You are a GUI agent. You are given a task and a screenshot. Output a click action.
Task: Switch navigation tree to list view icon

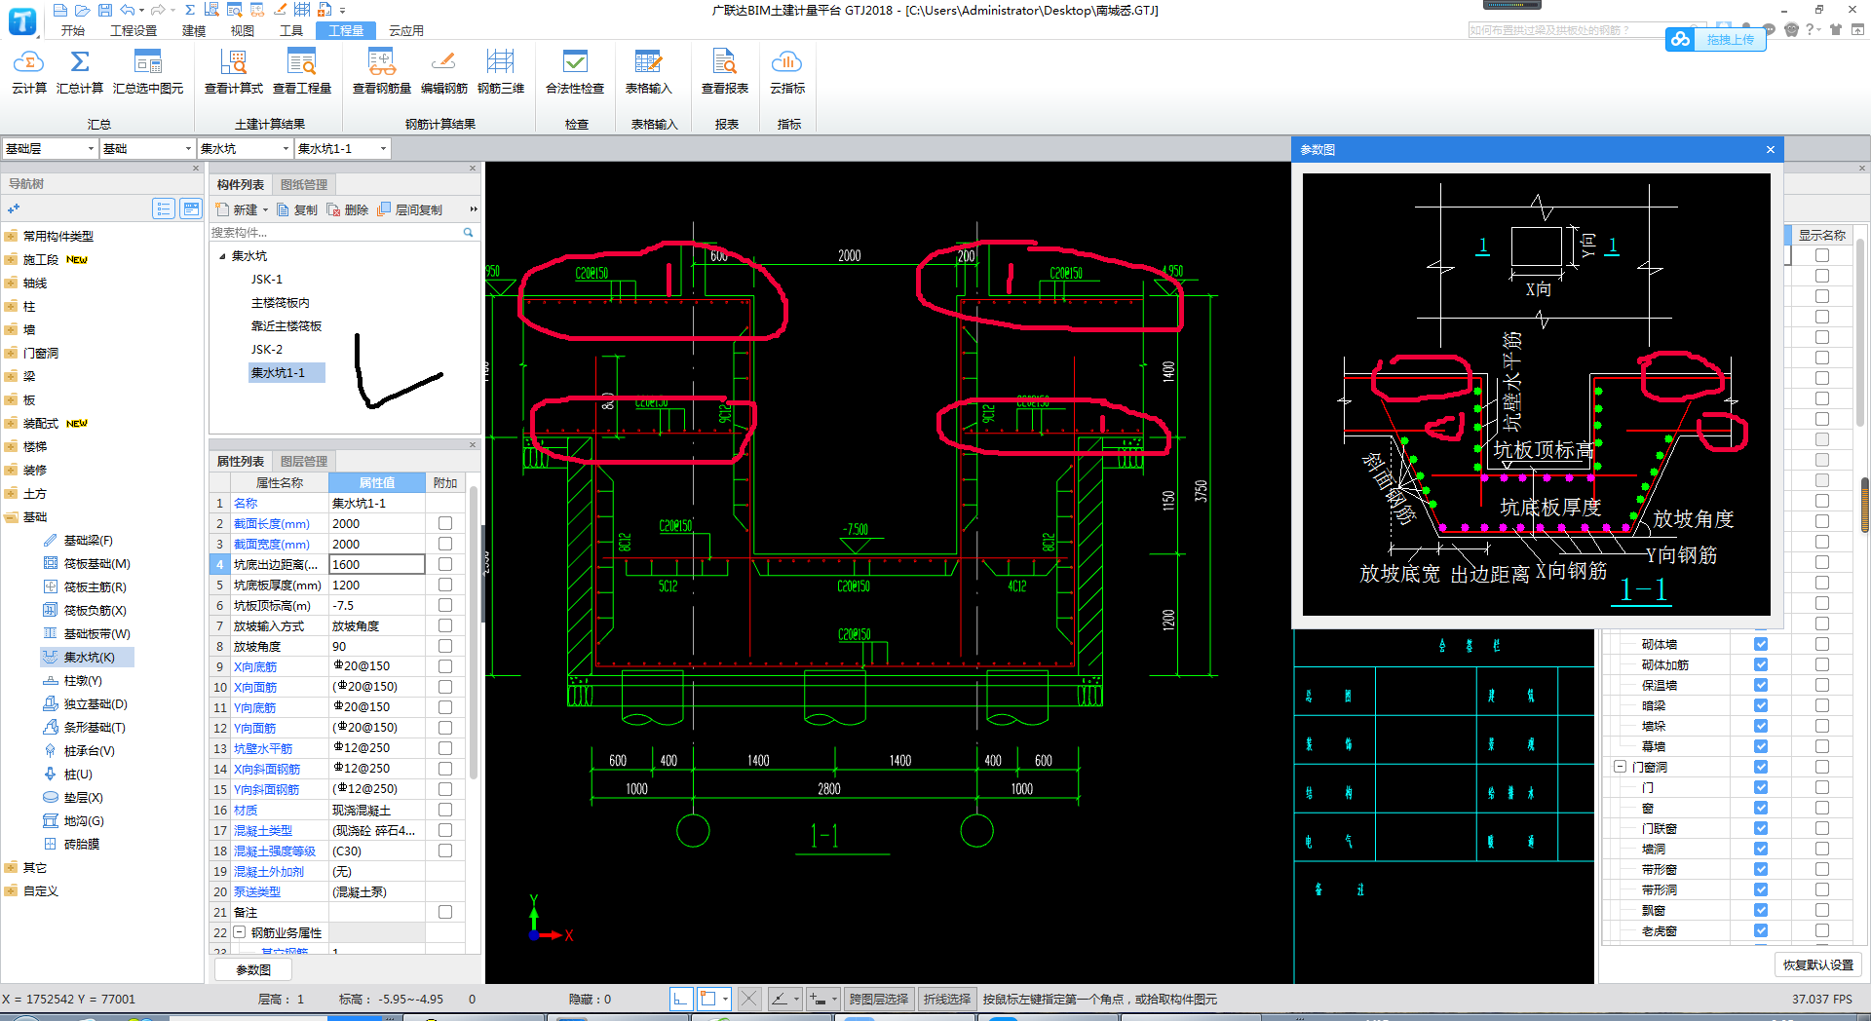coord(164,208)
